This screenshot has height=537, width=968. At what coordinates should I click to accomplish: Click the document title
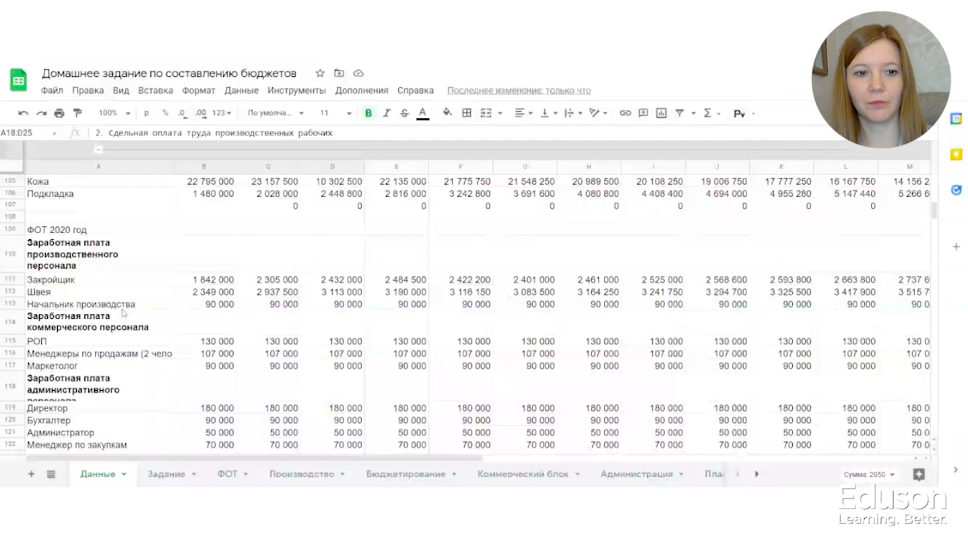click(169, 73)
